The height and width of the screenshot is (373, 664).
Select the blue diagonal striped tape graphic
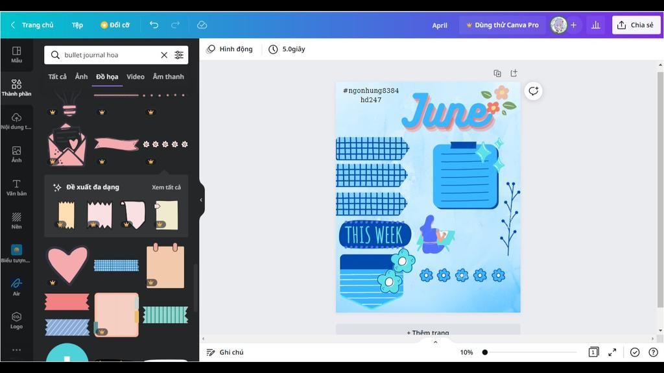[67, 328]
